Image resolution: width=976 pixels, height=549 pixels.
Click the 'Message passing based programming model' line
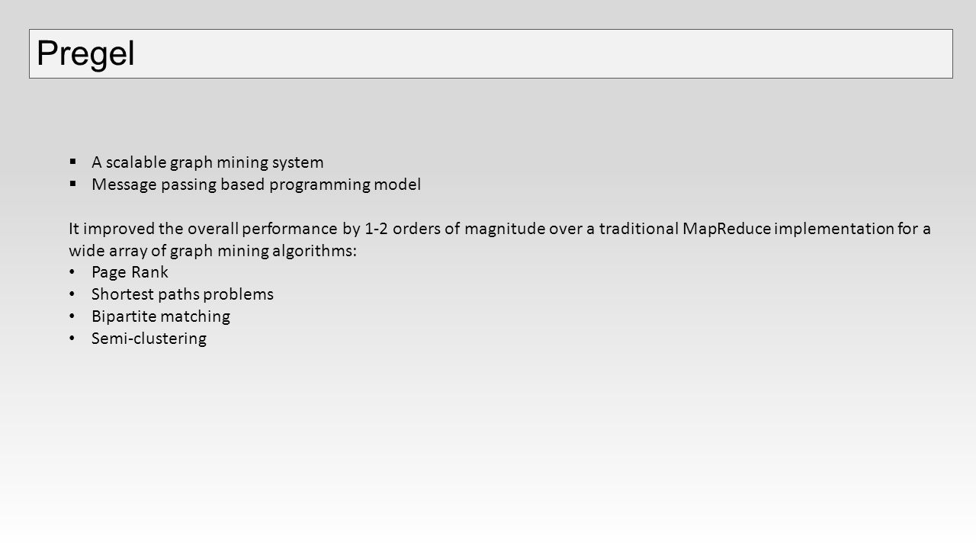pyautogui.click(x=256, y=185)
